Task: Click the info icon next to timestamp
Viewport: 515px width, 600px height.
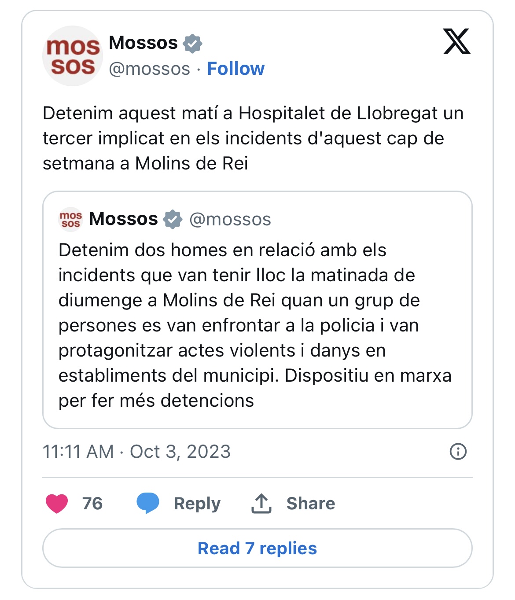Action: (458, 452)
